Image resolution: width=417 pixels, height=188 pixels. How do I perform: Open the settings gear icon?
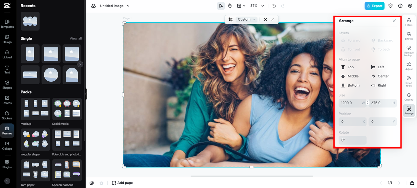[x=410, y=6]
